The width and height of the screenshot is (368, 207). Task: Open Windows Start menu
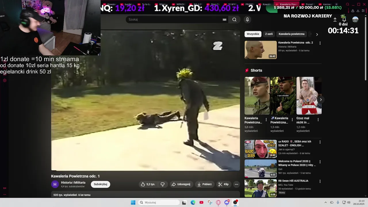pos(133,202)
